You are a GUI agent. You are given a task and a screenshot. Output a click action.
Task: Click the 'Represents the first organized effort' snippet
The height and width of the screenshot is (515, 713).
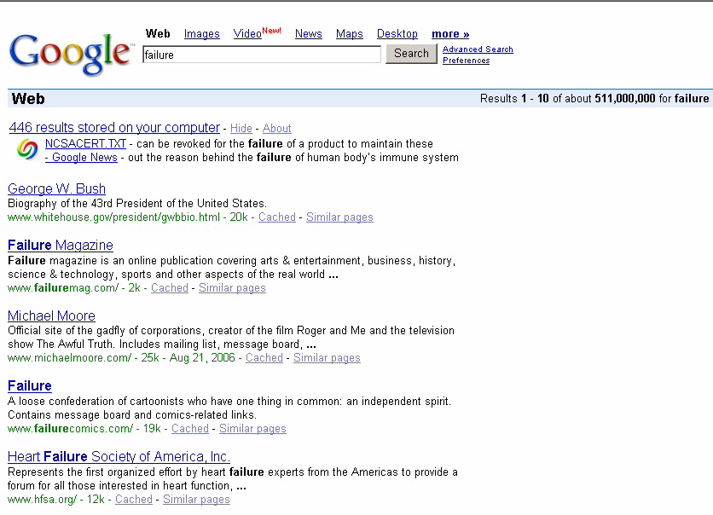click(x=232, y=478)
